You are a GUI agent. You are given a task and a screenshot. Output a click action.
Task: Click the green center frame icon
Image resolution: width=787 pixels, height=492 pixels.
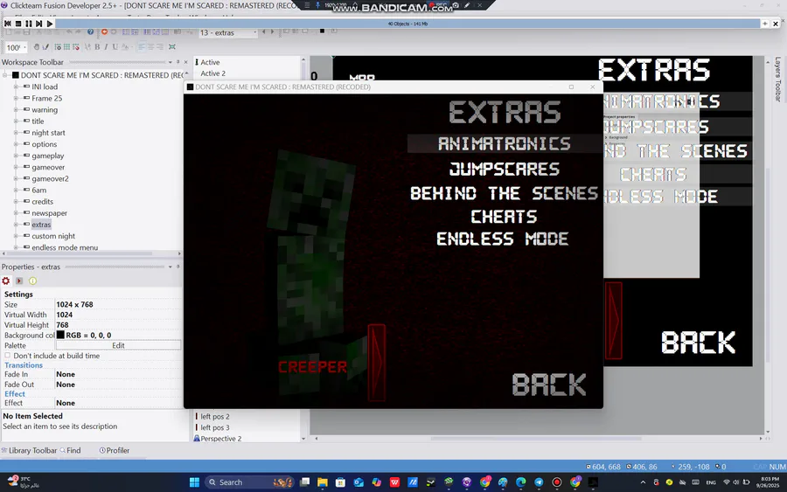click(x=172, y=47)
